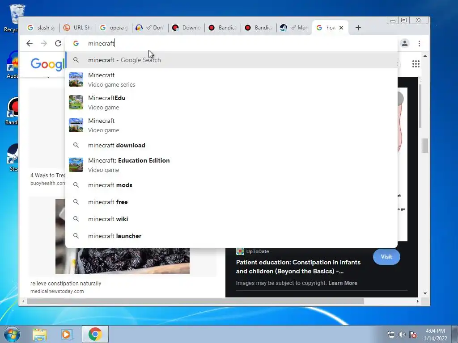
Task: Click the horizontal scrollbar right arrow
Action: (x=418, y=301)
